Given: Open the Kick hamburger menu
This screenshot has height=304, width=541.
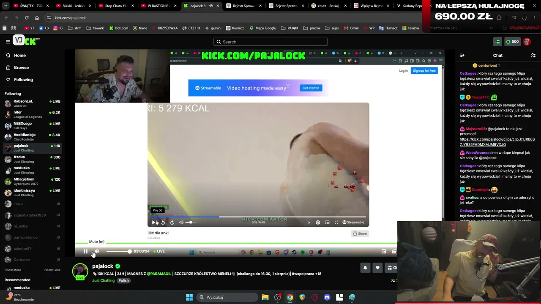Looking at the screenshot, I should [x=8, y=41].
